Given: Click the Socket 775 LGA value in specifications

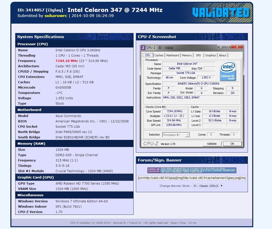Looking at the screenshot, I should click(x=68, y=127).
